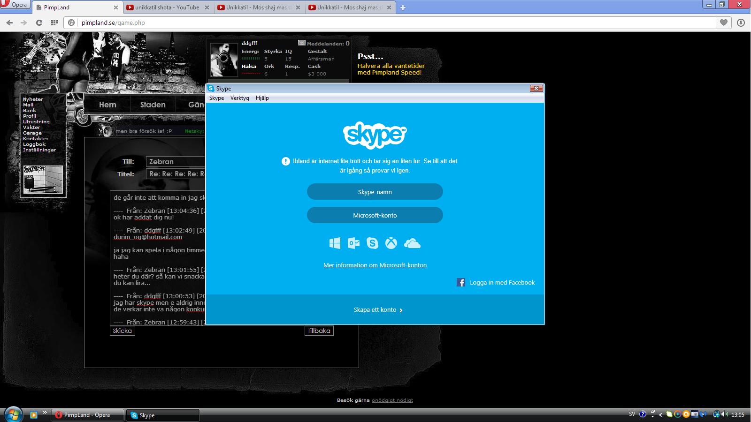Click the Staden navigation tab
This screenshot has height=422, width=751.
[153, 105]
